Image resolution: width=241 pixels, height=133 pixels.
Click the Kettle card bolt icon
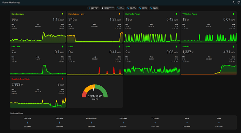point(119,47)
